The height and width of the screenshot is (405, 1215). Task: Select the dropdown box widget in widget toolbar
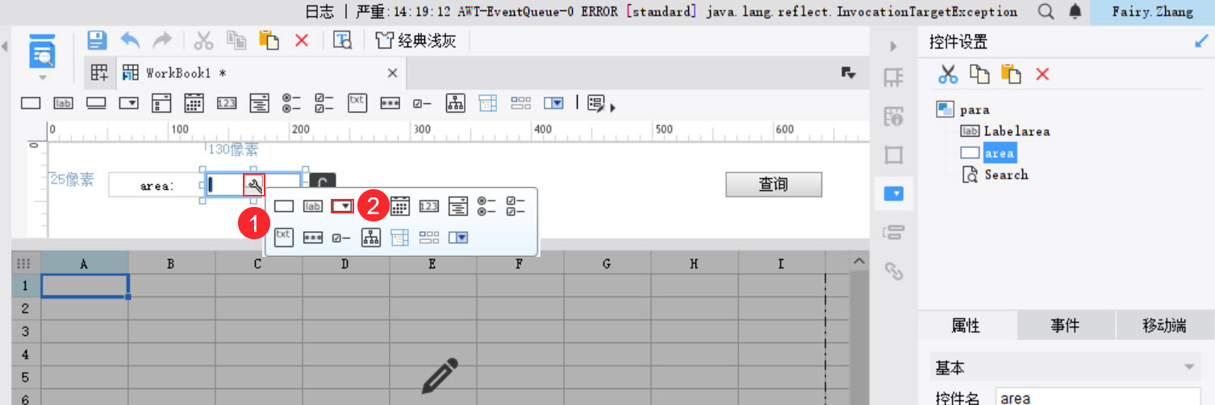pyautogui.click(x=129, y=103)
